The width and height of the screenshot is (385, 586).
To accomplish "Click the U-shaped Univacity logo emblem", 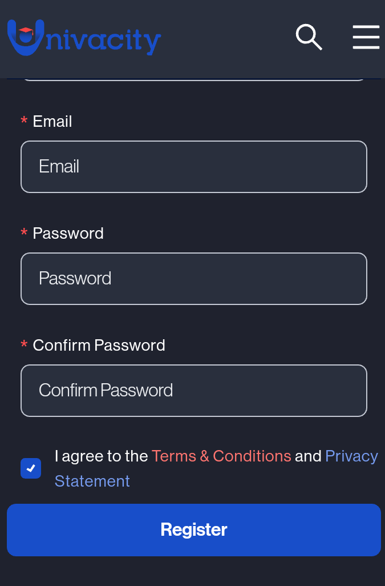I will 26,37.
